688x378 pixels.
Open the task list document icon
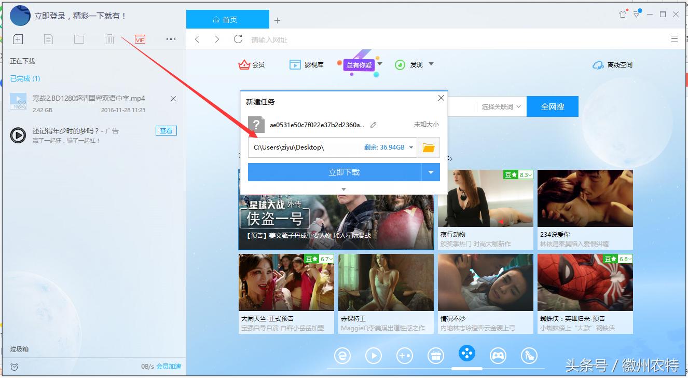(x=48, y=39)
